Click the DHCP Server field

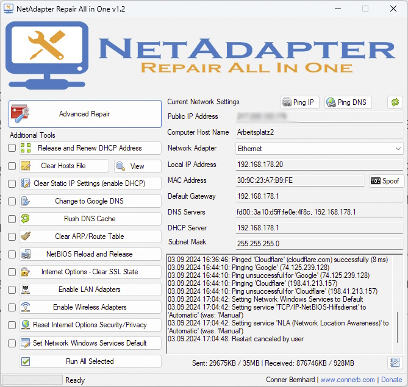click(x=320, y=228)
